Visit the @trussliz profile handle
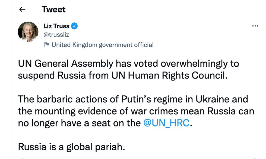 pyautogui.click(x=56, y=35)
